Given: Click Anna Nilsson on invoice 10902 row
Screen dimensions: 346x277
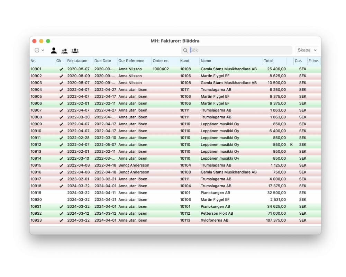Looking at the screenshot, I should click(x=130, y=76).
